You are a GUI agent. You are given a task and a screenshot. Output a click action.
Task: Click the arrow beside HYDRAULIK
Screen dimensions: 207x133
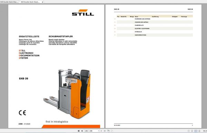click(x=115, y=32)
